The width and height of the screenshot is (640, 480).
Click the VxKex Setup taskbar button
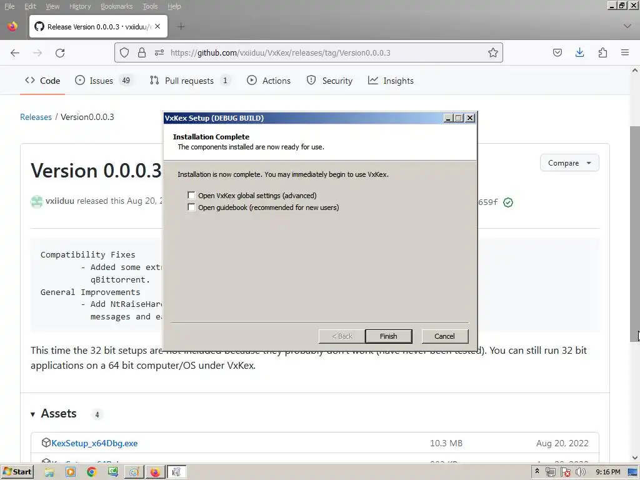176,472
